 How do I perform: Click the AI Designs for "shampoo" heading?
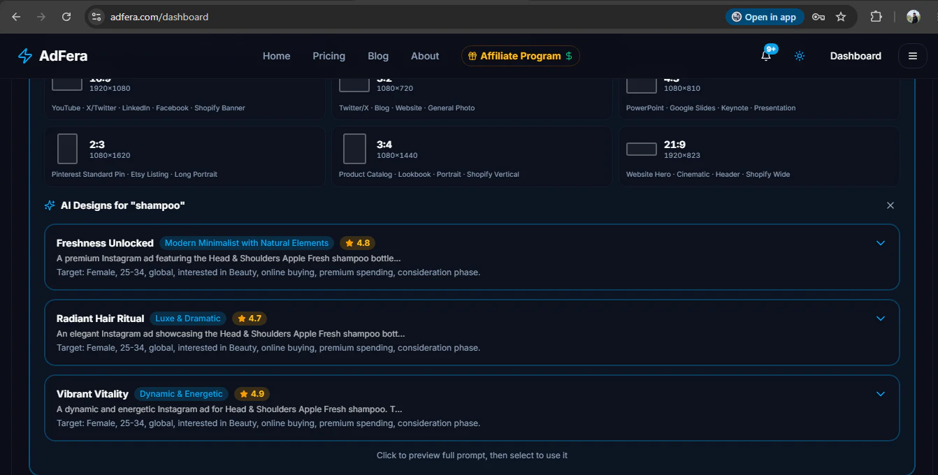[122, 205]
